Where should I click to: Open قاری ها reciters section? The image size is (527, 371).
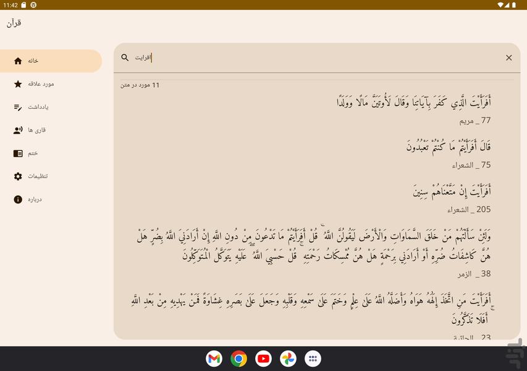click(x=51, y=130)
